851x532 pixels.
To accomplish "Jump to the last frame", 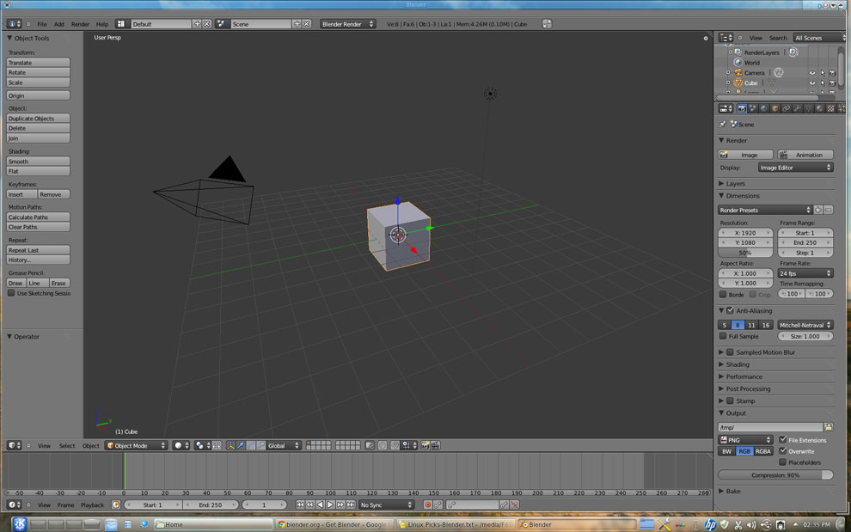I will tap(351, 504).
